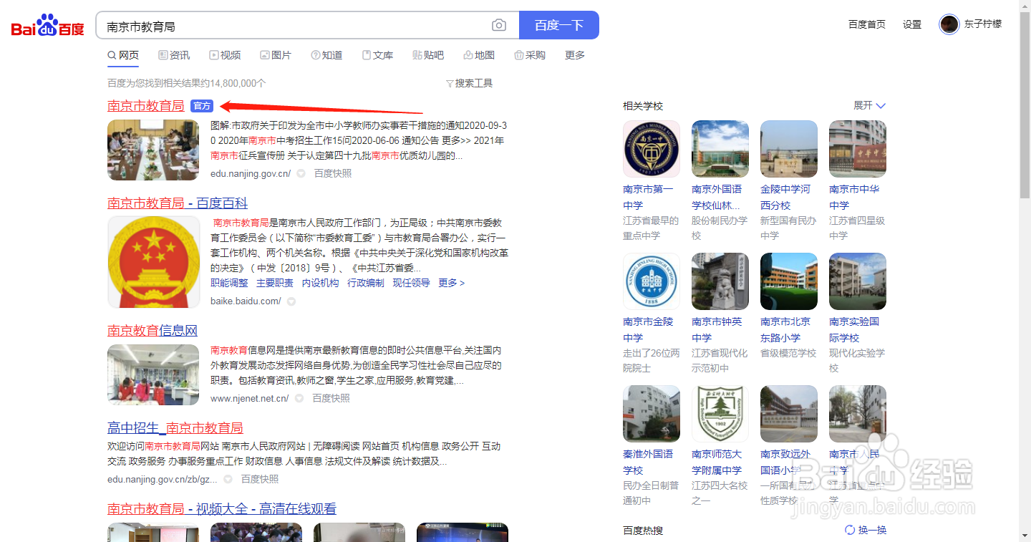Open 内设机构 sublink
Screen dimensions: 1031x542
point(320,283)
